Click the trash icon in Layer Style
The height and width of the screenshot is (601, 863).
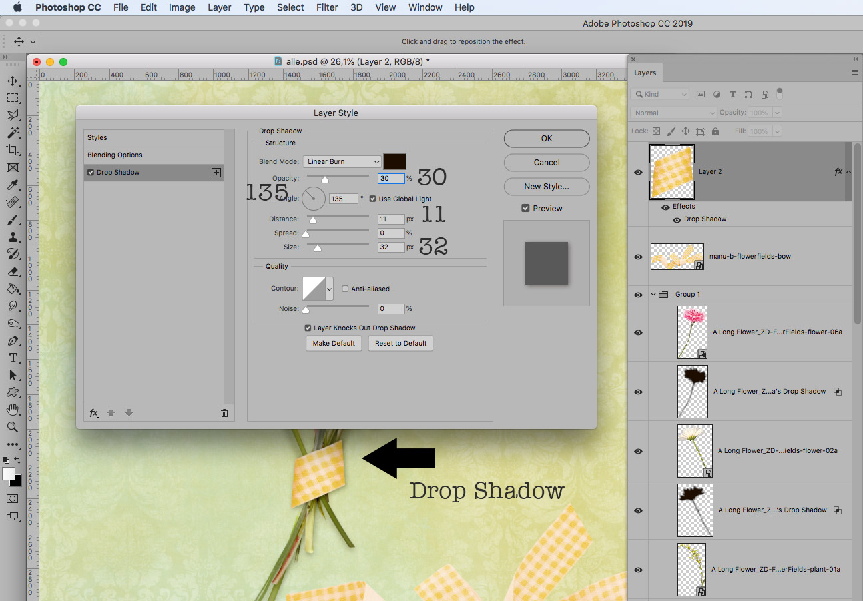(224, 413)
